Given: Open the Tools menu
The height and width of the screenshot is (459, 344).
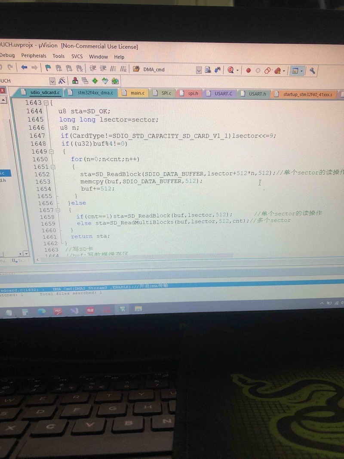Looking at the screenshot, I should coord(58,56).
